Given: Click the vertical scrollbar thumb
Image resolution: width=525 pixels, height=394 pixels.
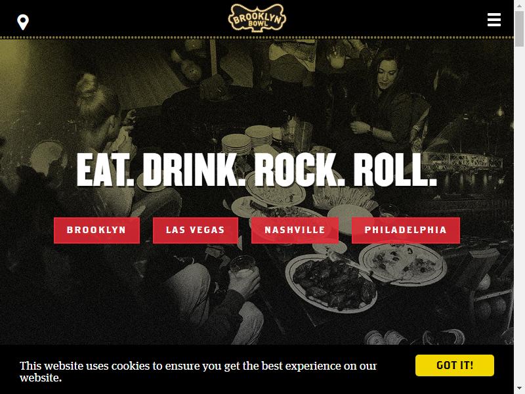Looking at the screenshot, I should coord(519,28).
